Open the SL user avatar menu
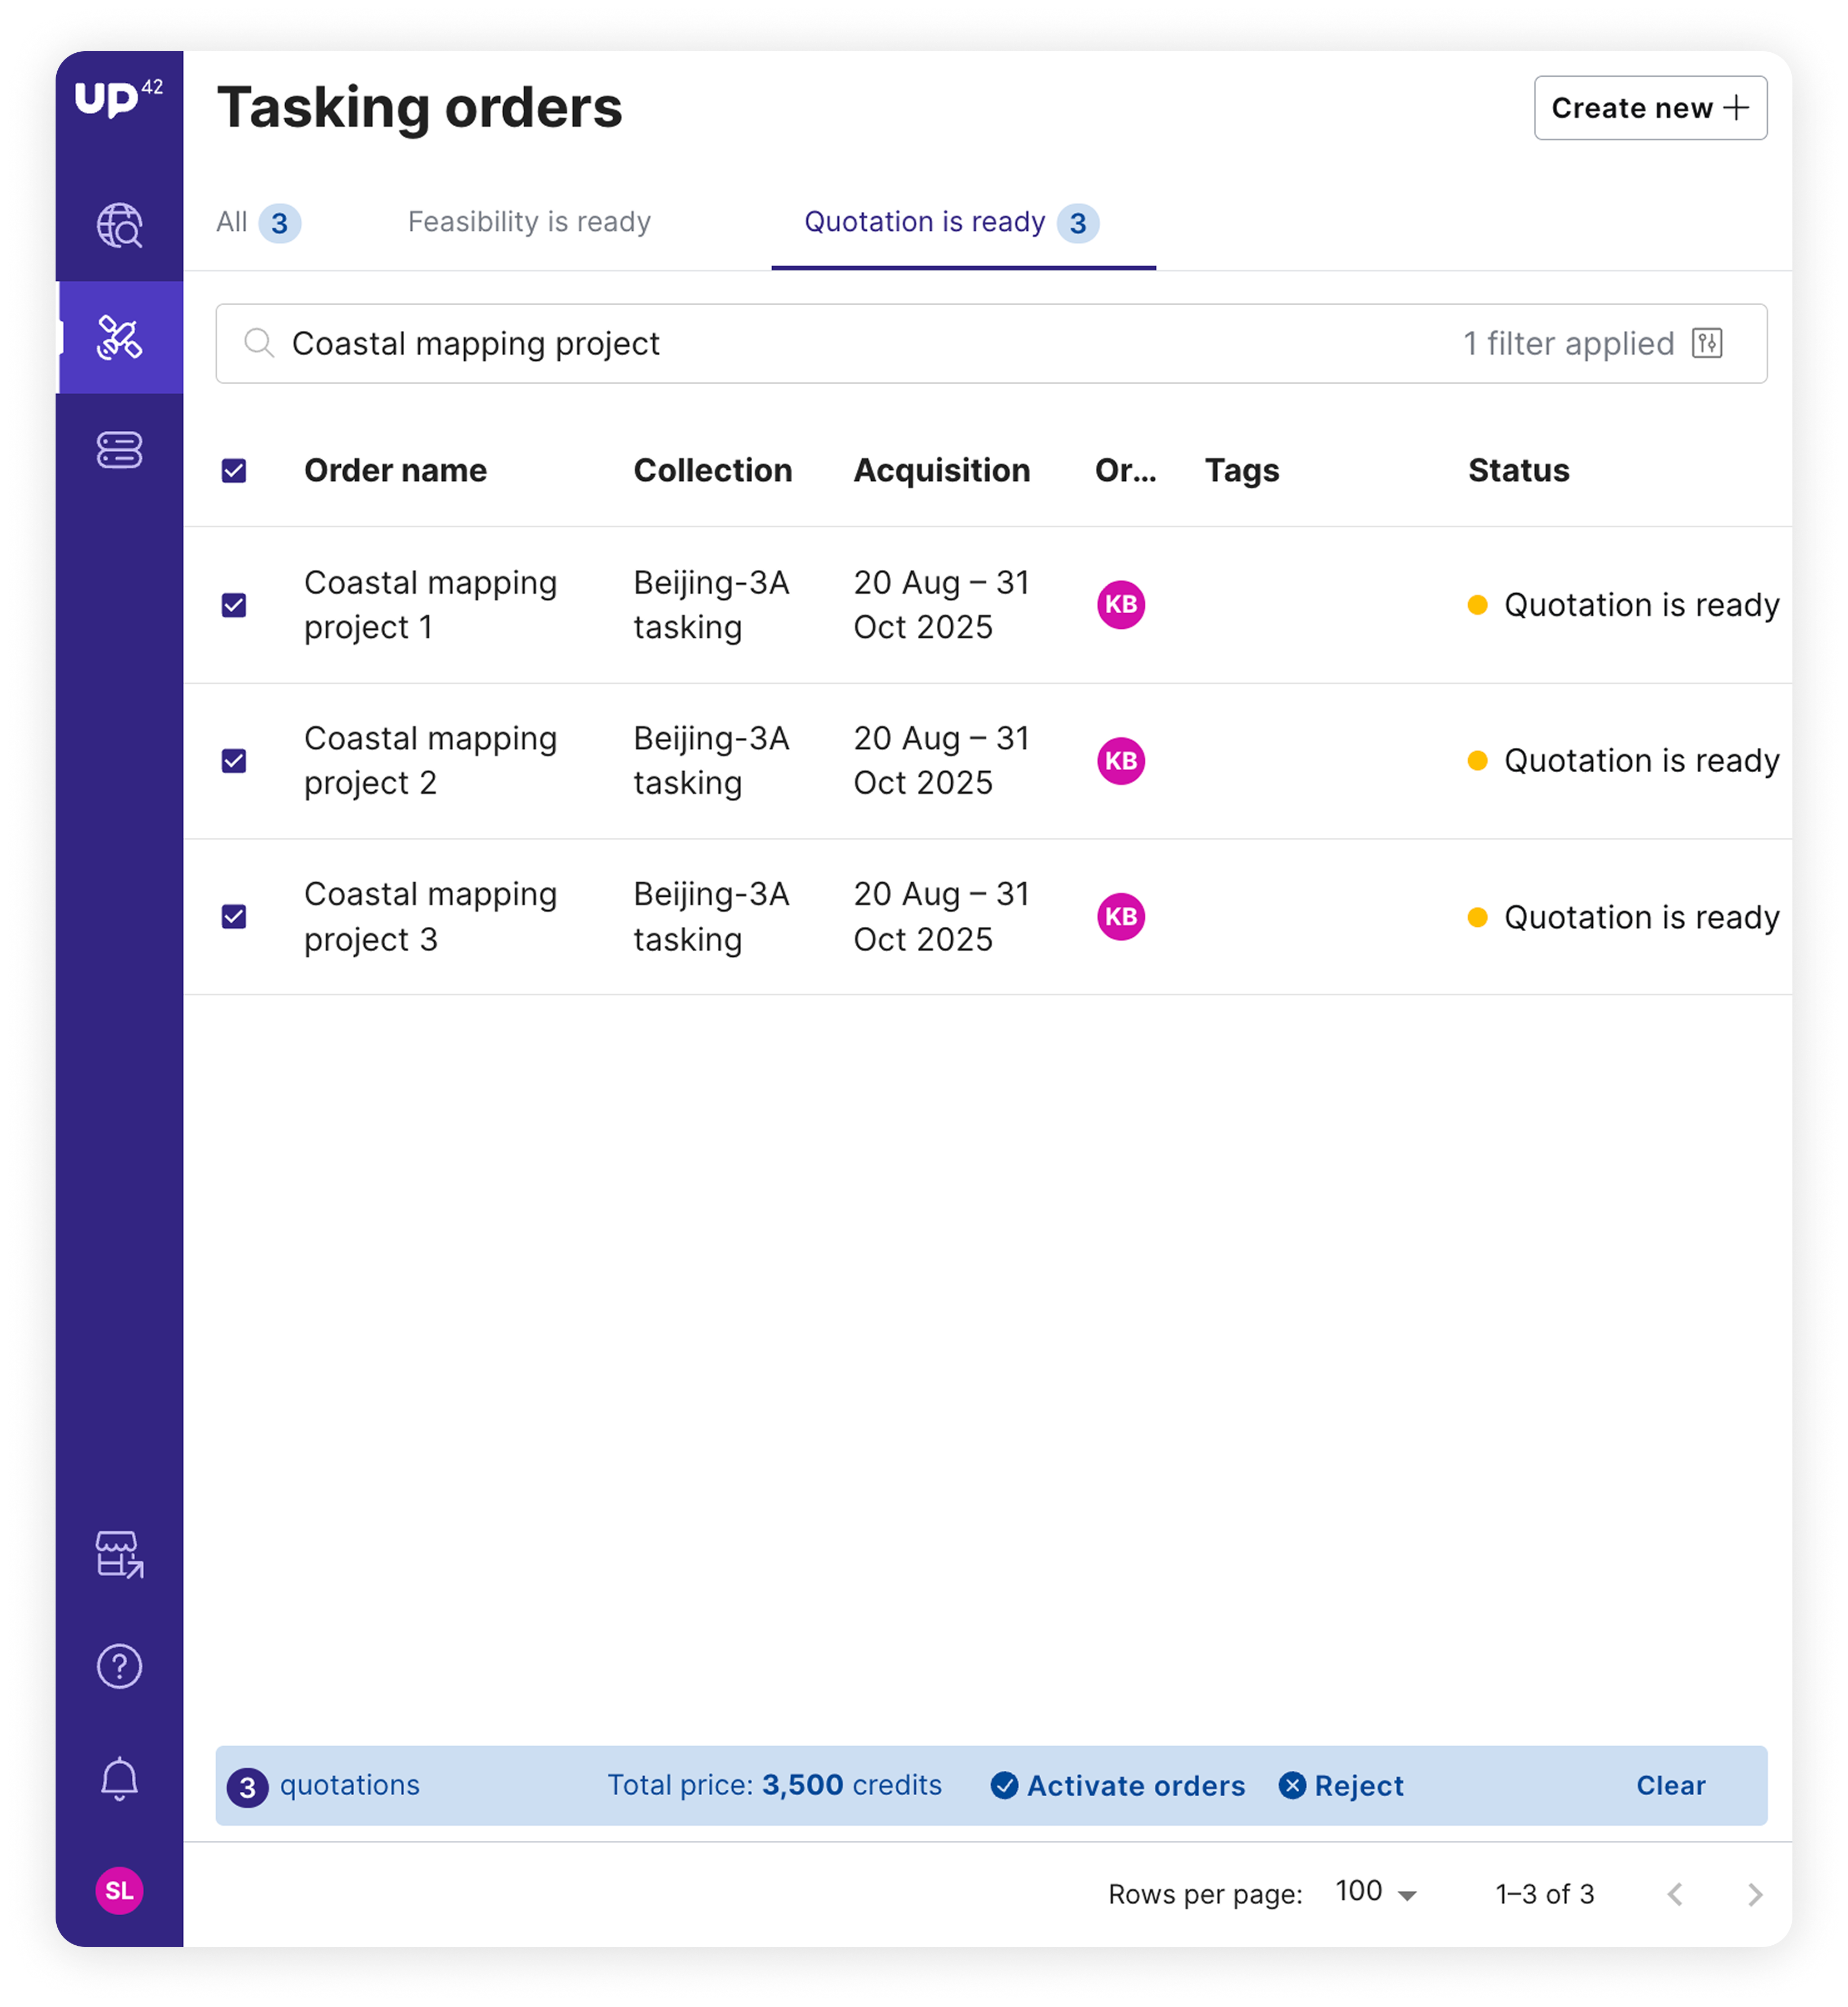This screenshot has width=1848, height=2007. pyautogui.click(x=119, y=1890)
